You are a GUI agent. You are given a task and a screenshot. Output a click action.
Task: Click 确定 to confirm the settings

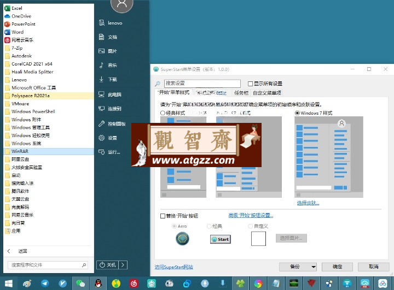tap(337, 267)
